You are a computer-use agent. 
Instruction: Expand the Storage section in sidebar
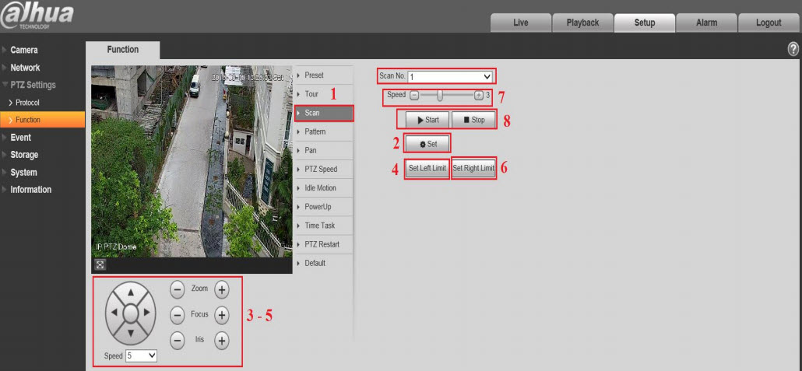pyautogui.click(x=24, y=155)
